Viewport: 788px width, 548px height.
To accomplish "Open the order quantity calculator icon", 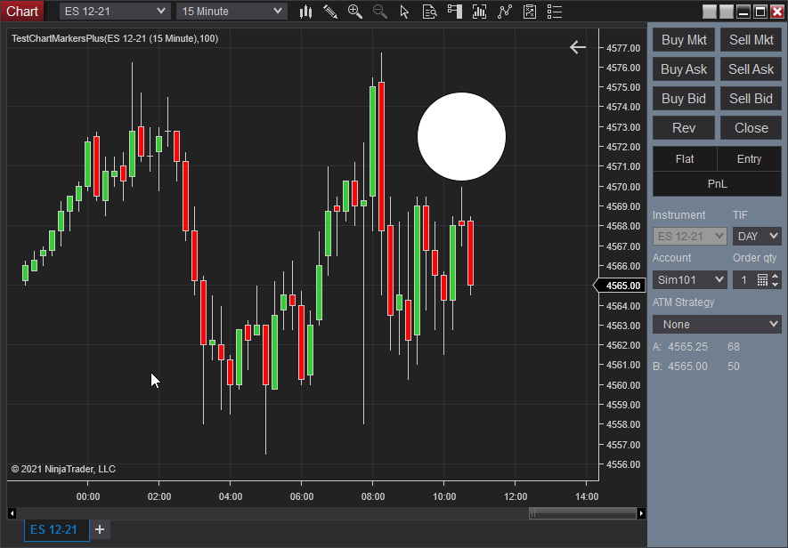I will coord(762,279).
